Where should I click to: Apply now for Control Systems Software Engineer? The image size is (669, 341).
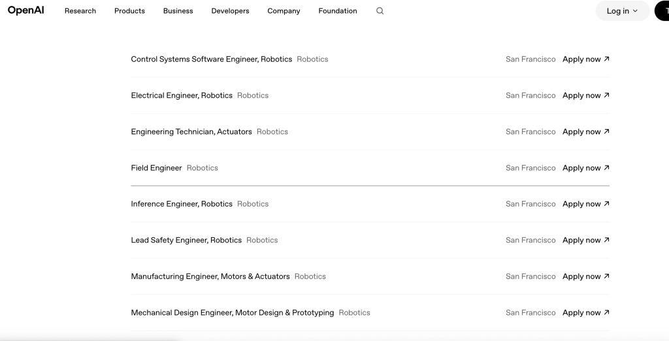(x=586, y=59)
